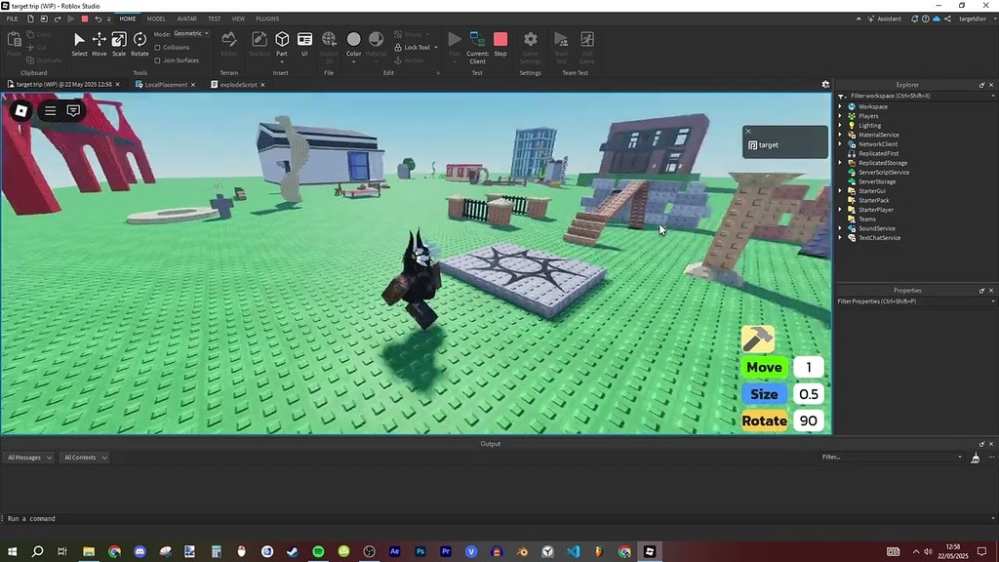Switch to the MODEL ribbon tab
The image size is (999, 562).
click(x=156, y=18)
